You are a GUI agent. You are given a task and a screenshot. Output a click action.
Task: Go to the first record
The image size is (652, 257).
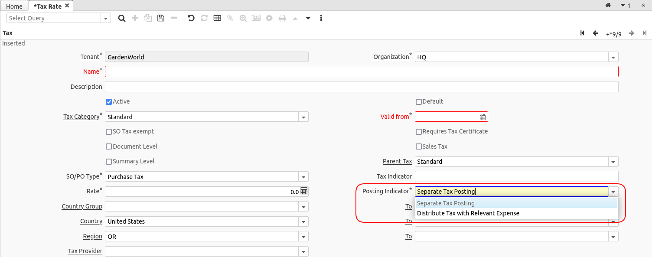pyautogui.click(x=582, y=33)
